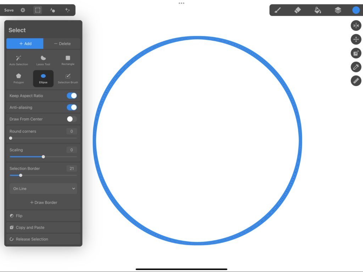Turn off Anti-aliasing
The image size is (363, 272).
[x=72, y=107]
